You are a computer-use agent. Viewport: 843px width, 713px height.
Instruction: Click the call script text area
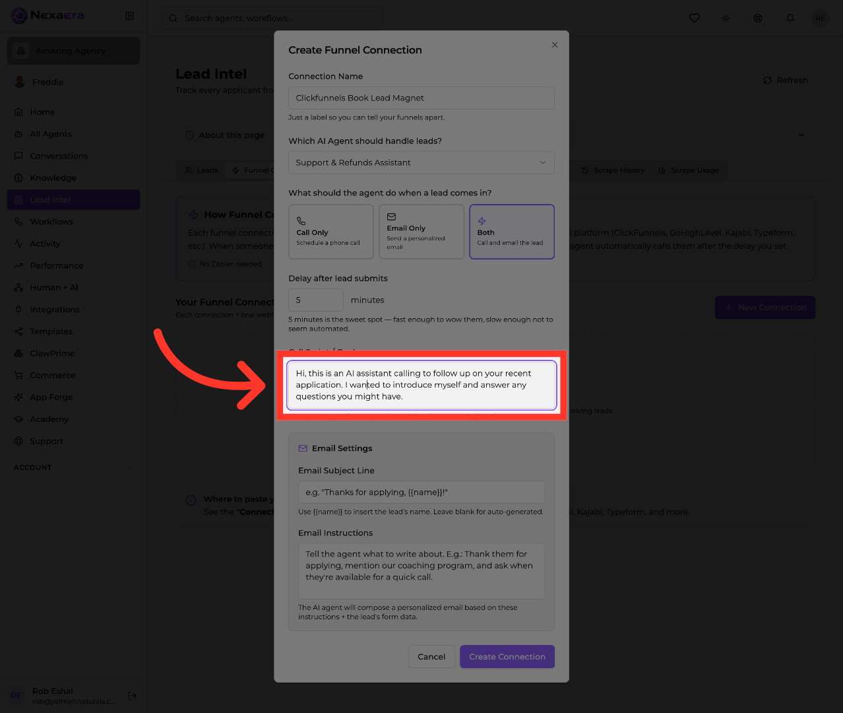[422, 385]
